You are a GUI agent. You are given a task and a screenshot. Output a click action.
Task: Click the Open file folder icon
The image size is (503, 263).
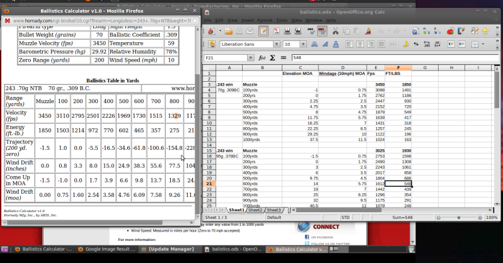coord(229,31)
